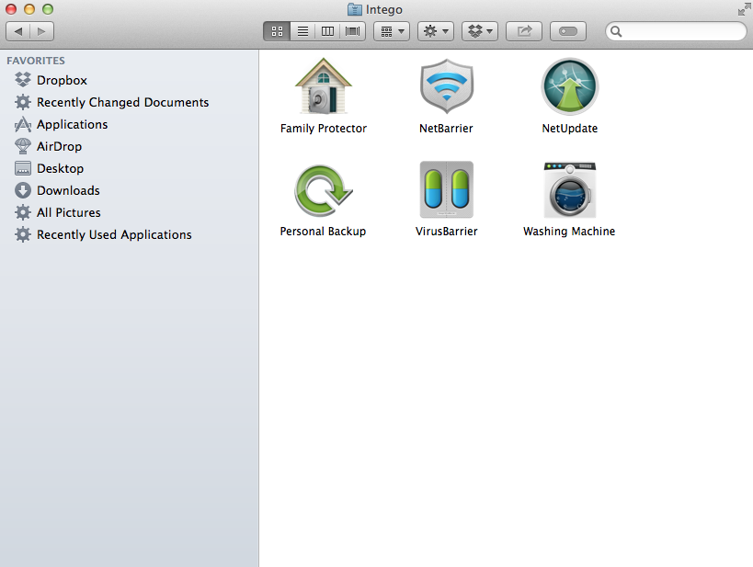Click the Desktop sidebar icon
The image size is (753, 567).
(23, 168)
